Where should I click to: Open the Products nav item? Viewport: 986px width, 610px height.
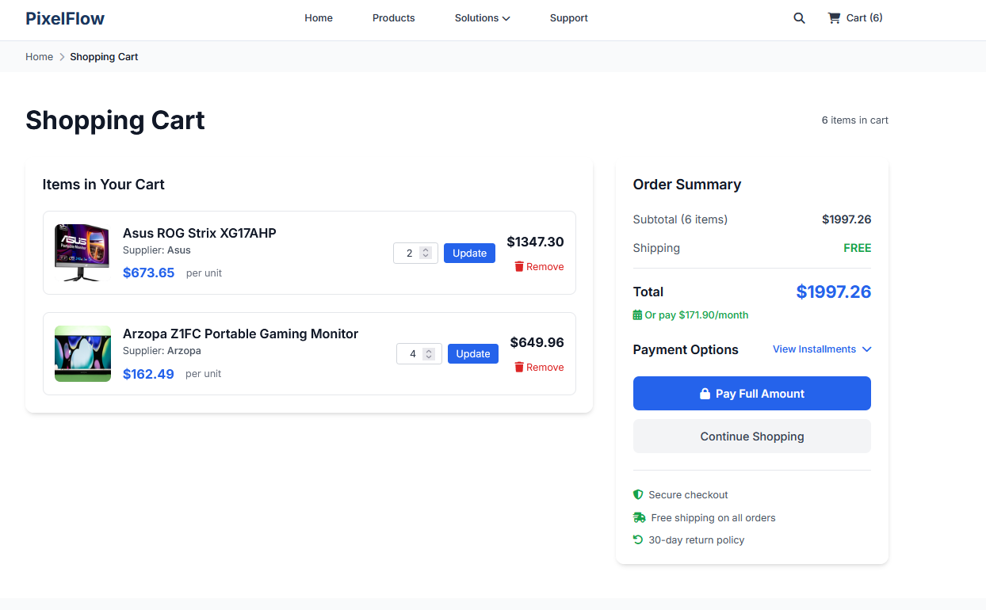click(394, 18)
